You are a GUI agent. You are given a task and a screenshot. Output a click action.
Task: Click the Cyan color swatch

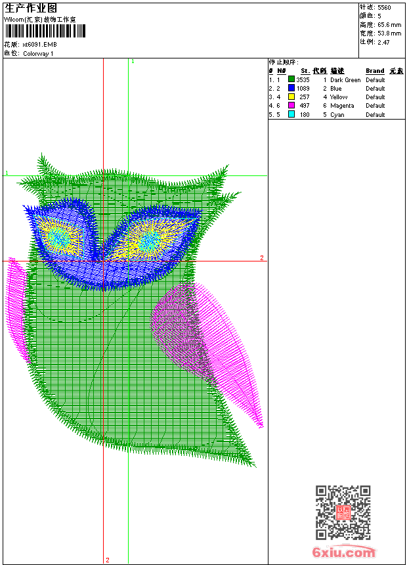[x=291, y=114]
